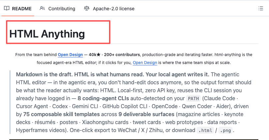Viewport: 269px width, 140px height.
Task: Click '8 coding-agent CLIs' bold text
Action: coord(103,98)
